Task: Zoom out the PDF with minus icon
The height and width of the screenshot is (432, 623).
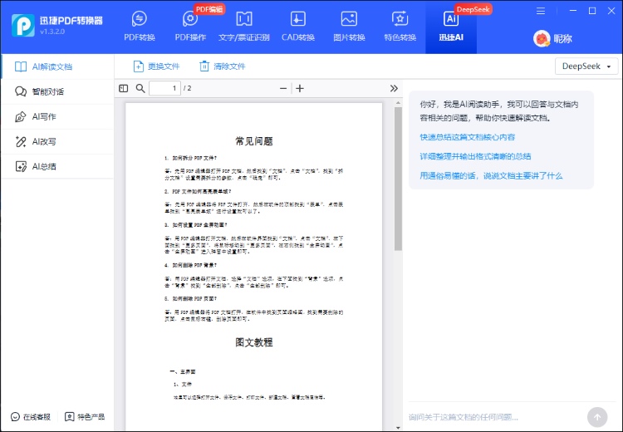Action: 283,88
